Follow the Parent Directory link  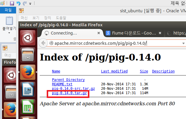click(68, 80)
